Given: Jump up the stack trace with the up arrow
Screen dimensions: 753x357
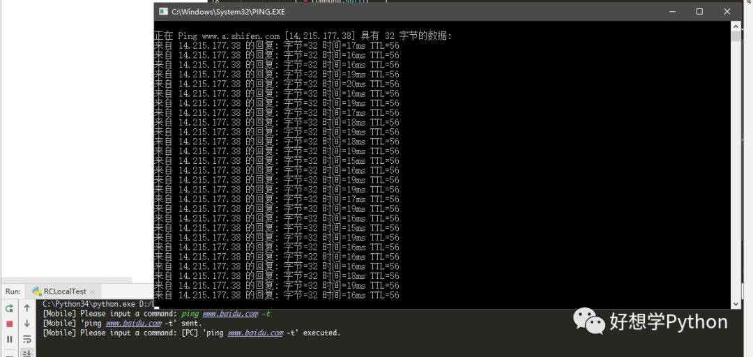Looking at the screenshot, I should click(x=27, y=308).
